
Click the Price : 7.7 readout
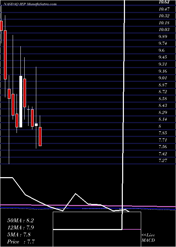[x=21, y=242]
